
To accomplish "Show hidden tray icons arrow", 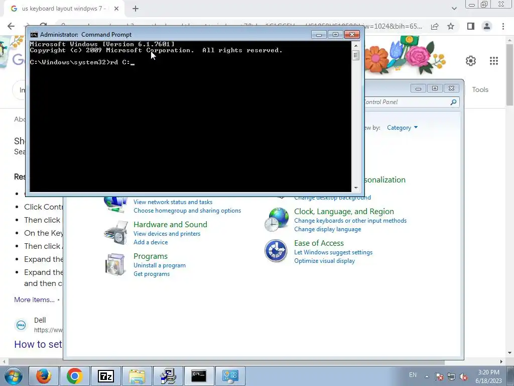I will pos(427,376).
